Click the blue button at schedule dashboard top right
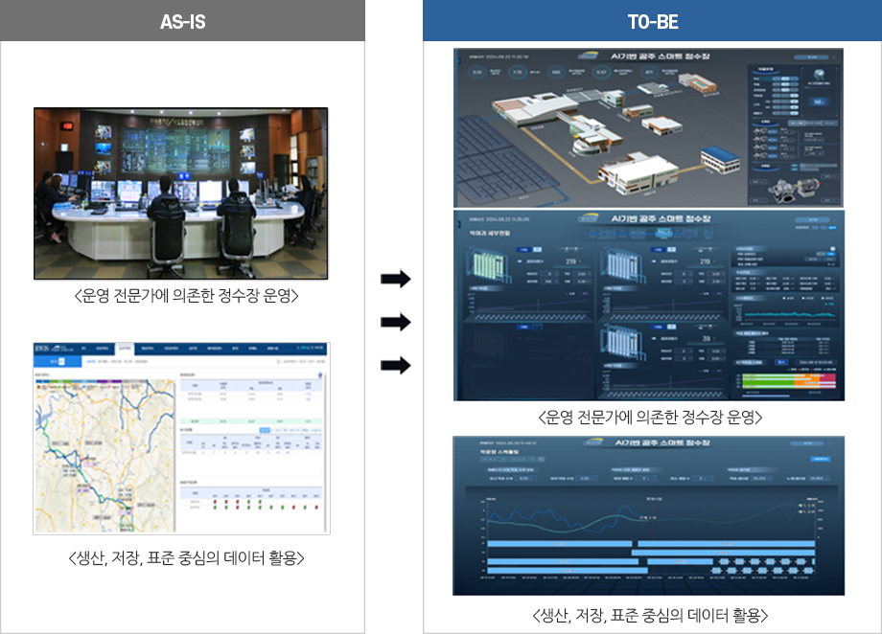This screenshot has width=882, height=634. pyautogui.click(x=821, y=460)
